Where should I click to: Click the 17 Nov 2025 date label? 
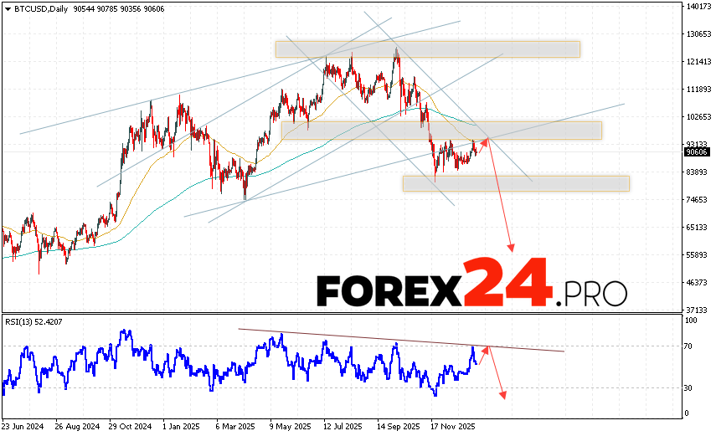click(451, 425)
